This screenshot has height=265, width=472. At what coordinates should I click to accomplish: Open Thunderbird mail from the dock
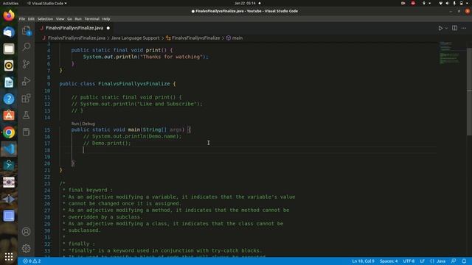coord(9,32)
